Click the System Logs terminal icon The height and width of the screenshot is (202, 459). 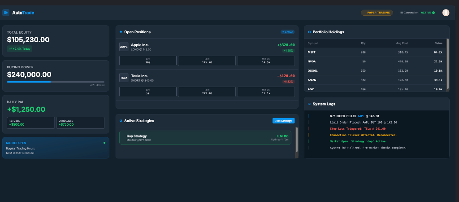pyautogui.click(x=309, y=104)
